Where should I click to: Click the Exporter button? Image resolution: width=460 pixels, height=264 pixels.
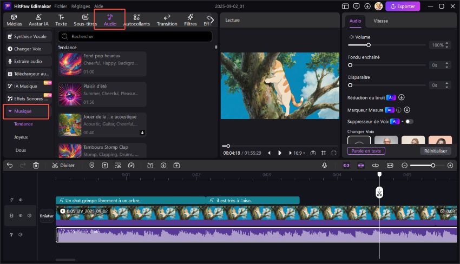(403, 6)
